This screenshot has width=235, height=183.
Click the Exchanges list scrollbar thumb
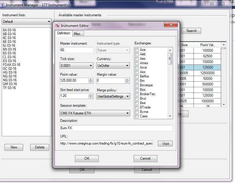[x=170, y=59]
